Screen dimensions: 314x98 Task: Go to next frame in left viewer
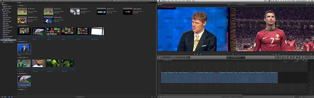click(200, 54)
